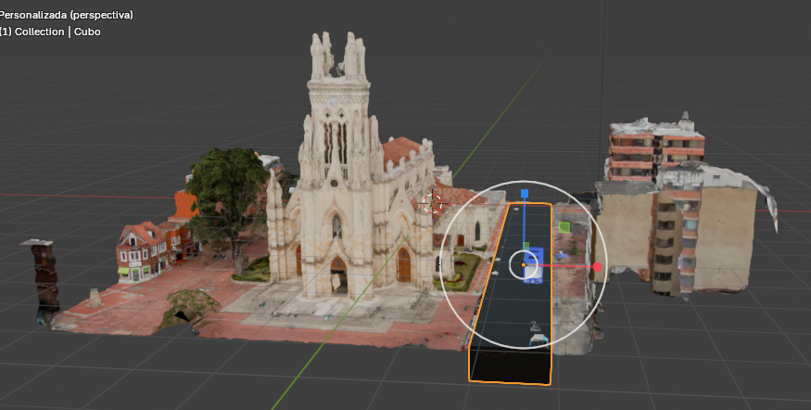Click the "Collection | Cubo" object label
811x410 pixels.
[57, 32]
